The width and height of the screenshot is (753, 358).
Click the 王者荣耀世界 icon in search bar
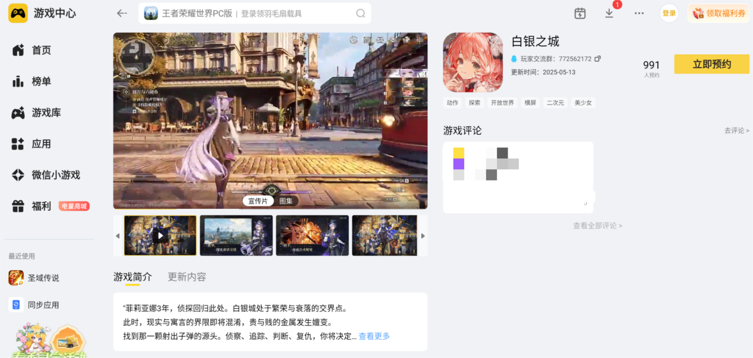pyautogui.click(x=151, y=13)
